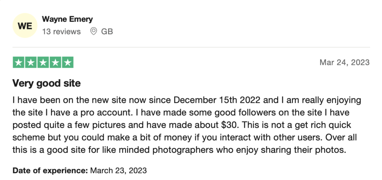The height and width of the screenshot is (180, 382).
Task: Open the Very good site review title
Action: [47, 84]
